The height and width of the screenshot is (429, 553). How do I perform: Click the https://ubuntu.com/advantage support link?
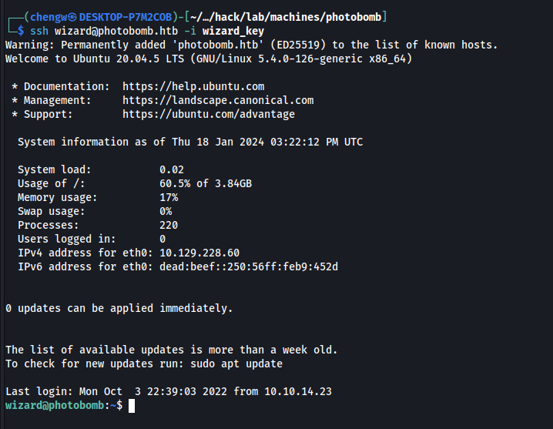point(209,114)
